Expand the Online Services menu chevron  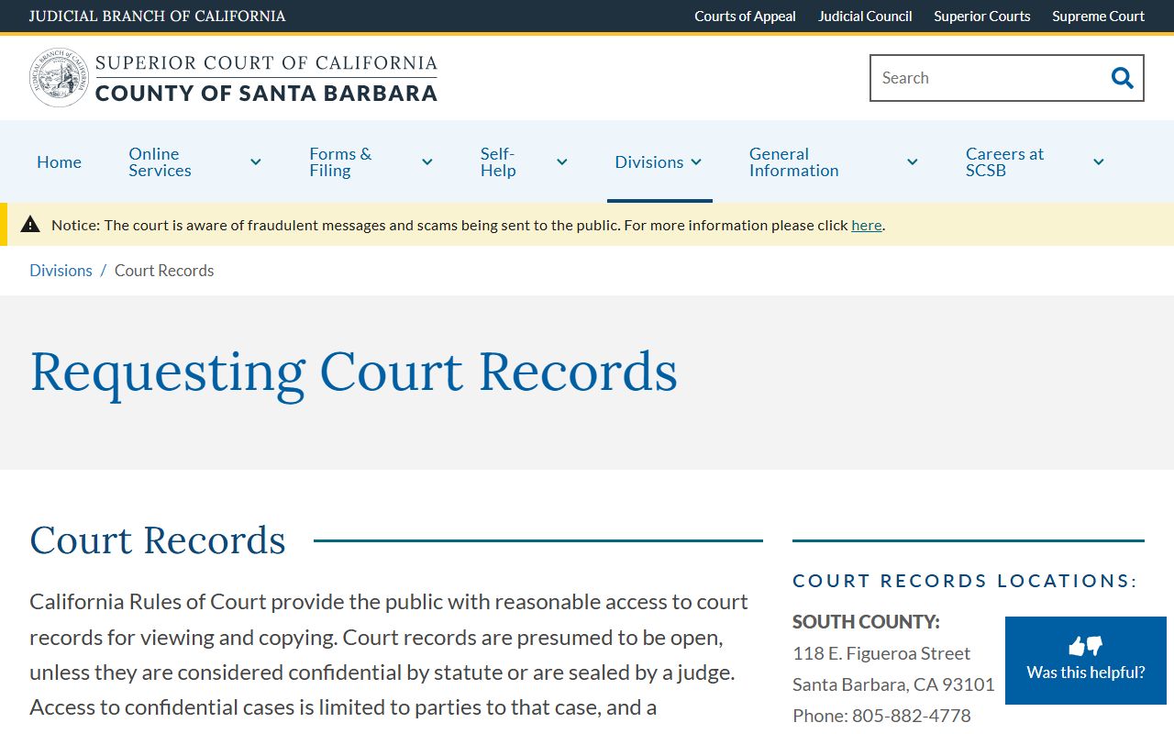coord(256,162)
